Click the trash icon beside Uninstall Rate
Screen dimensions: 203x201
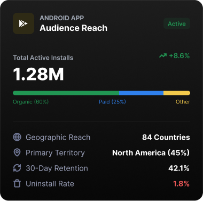(x=17, y=183)
